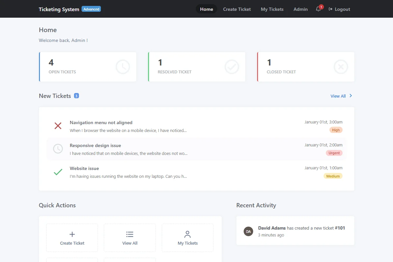Click the View All link for New Tickets
Screen dimensions: 393x262
(338, 96)
